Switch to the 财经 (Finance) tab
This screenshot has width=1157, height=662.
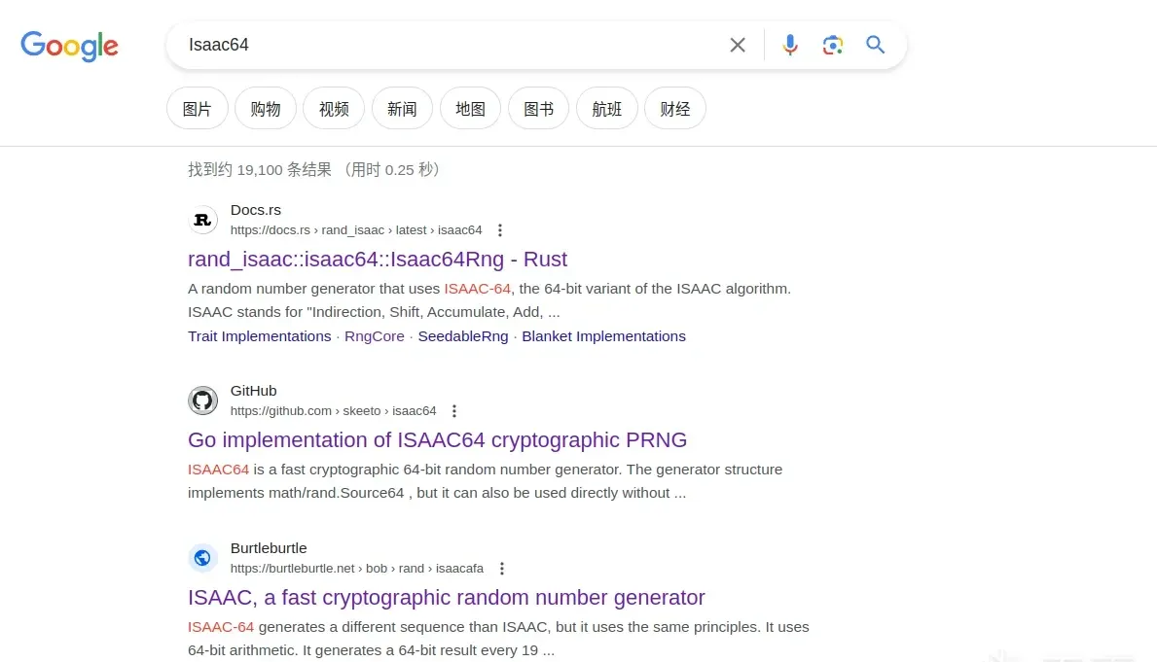675,108
